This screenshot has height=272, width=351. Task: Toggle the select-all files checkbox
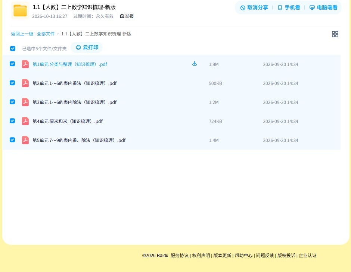point(13,48)
